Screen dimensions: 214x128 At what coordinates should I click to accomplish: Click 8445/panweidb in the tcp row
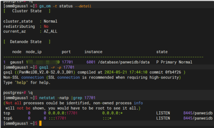198,113
